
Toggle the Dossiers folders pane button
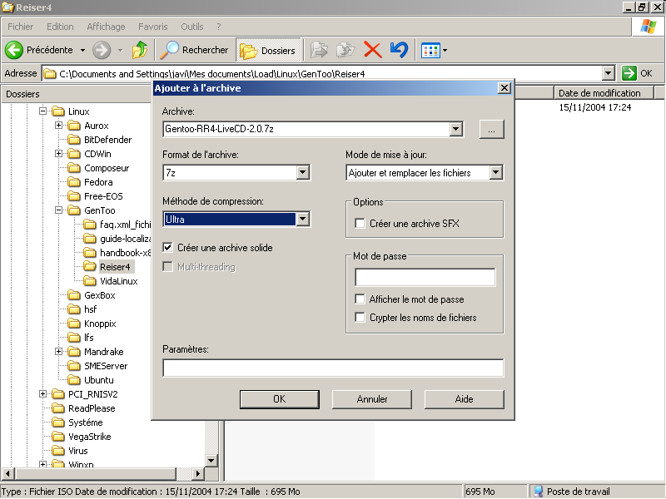tap(268, 51)
